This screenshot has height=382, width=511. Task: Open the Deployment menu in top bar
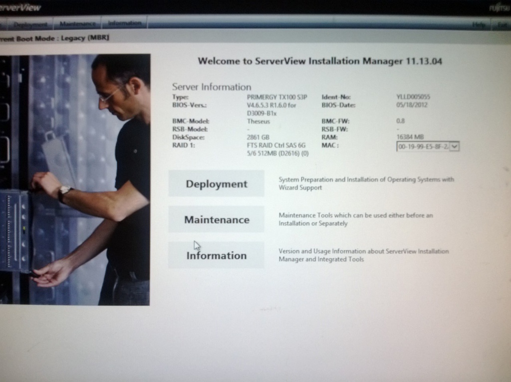[30, 24]
